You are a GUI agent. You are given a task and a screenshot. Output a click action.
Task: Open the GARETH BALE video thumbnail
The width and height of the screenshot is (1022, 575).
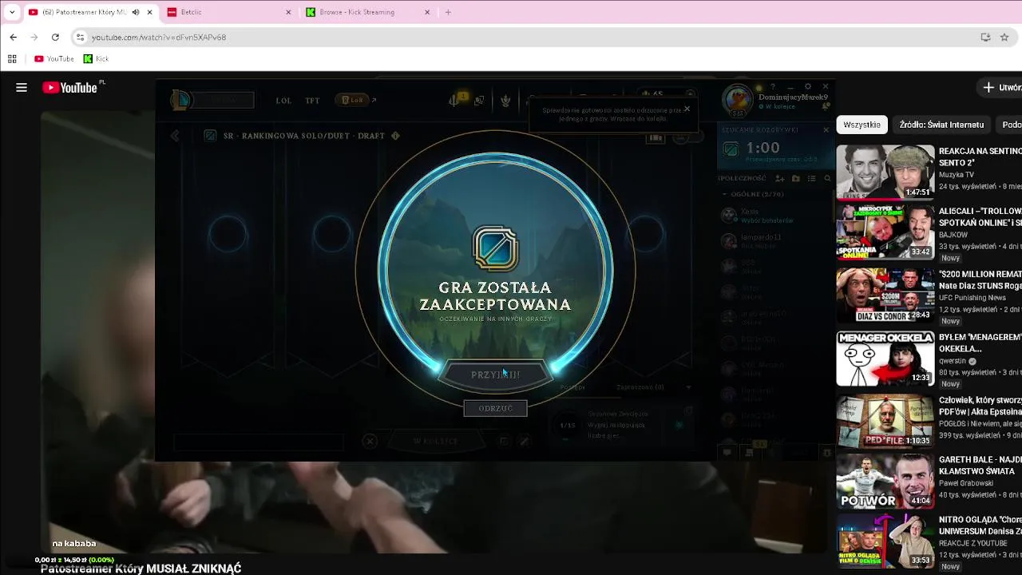(885, 482)
